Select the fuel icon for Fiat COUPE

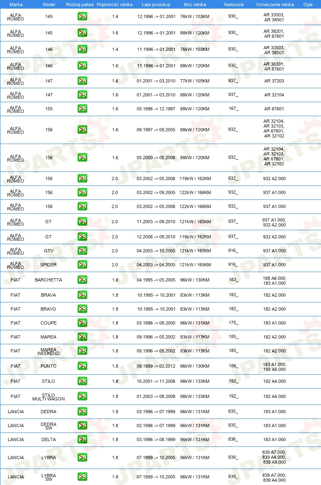pos(83,323)
